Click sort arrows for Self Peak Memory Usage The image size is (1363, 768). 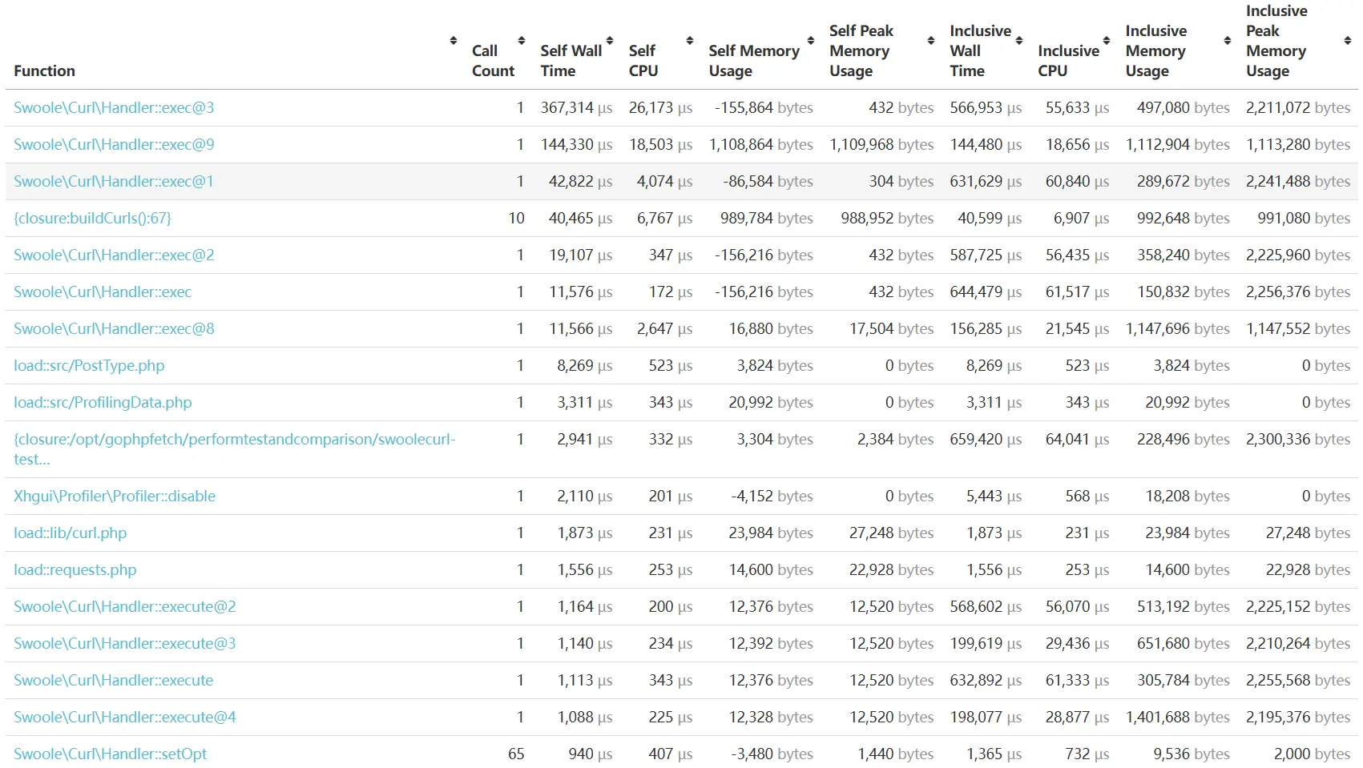[930, 41]
